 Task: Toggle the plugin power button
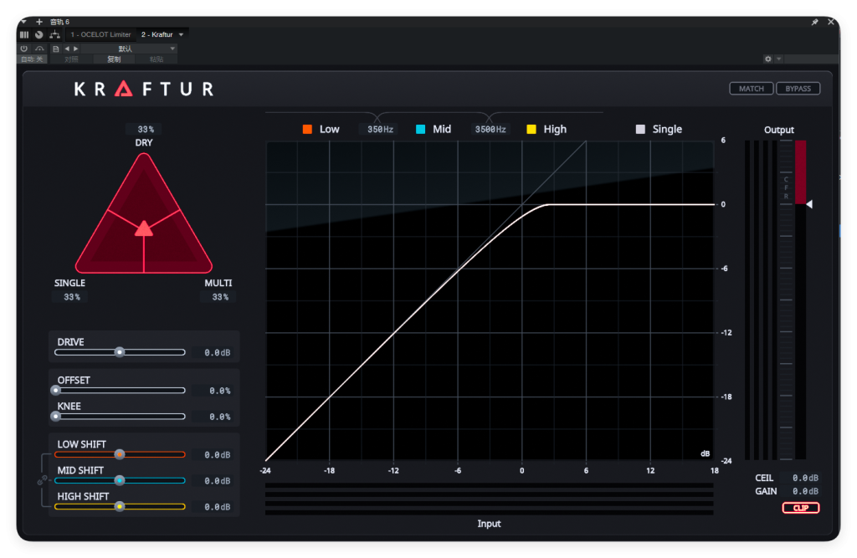pos(24,49)
